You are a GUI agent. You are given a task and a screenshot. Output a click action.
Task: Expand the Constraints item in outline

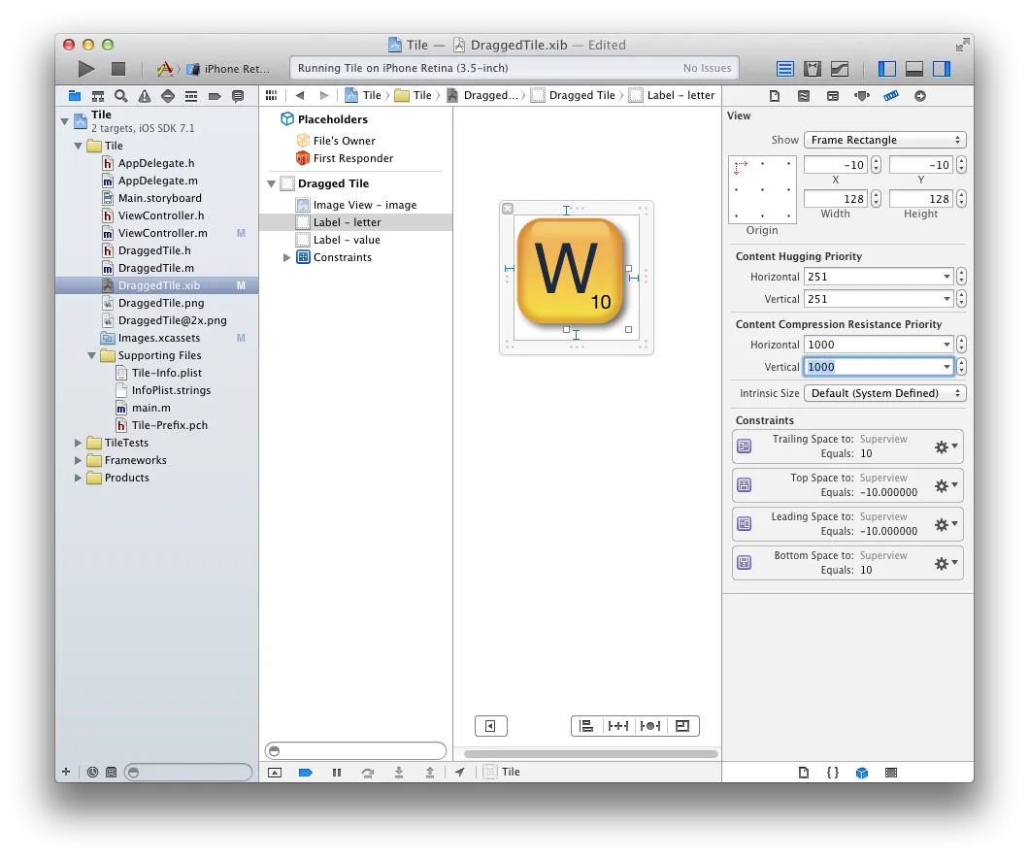click(x=286, y=257)
